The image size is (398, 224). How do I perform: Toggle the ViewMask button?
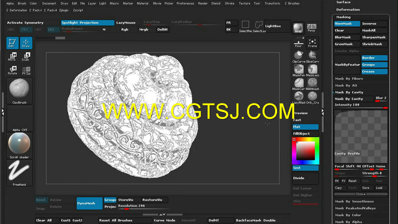(347, 23)
